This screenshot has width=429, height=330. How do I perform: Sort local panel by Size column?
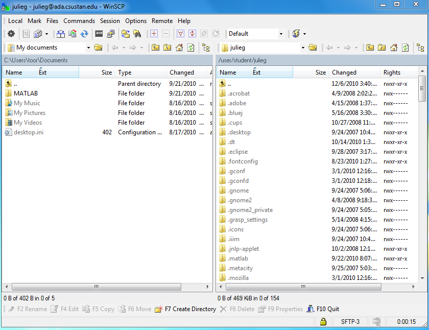pyautogui.click(x=97, y=72)
